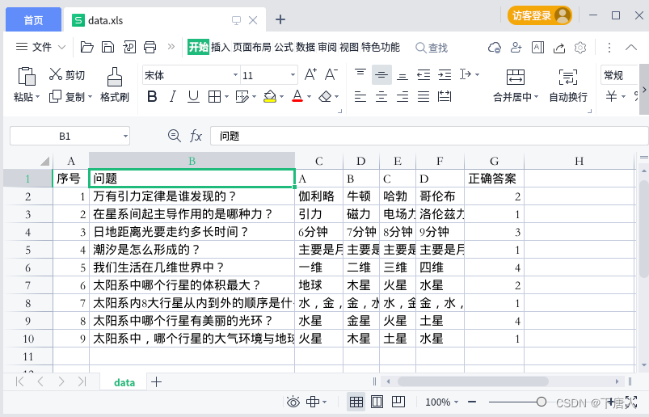
Task: Cut selection with the scissors icon
Action: (55, 74)
